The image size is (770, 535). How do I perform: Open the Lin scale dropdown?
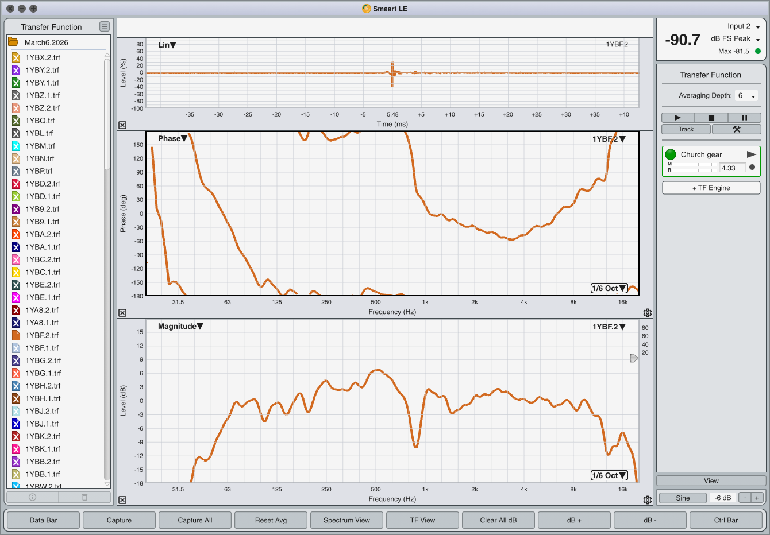tap(167, 45)
